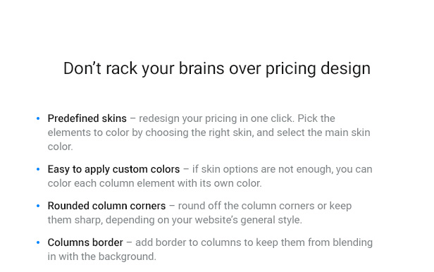Click blue bullet beside Rounded column corners
The image size is (434, 272).
coord(38,206)
